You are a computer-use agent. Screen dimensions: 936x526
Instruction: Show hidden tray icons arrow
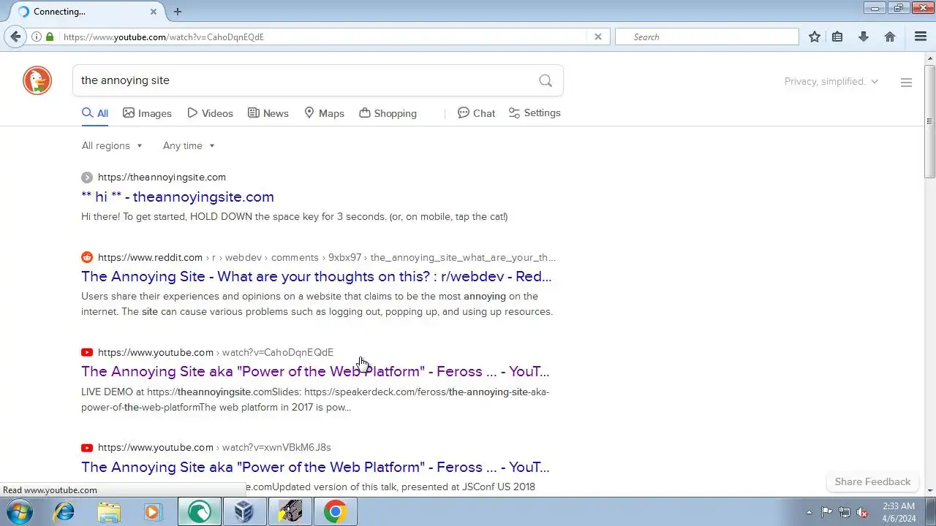tap(809, 512)
